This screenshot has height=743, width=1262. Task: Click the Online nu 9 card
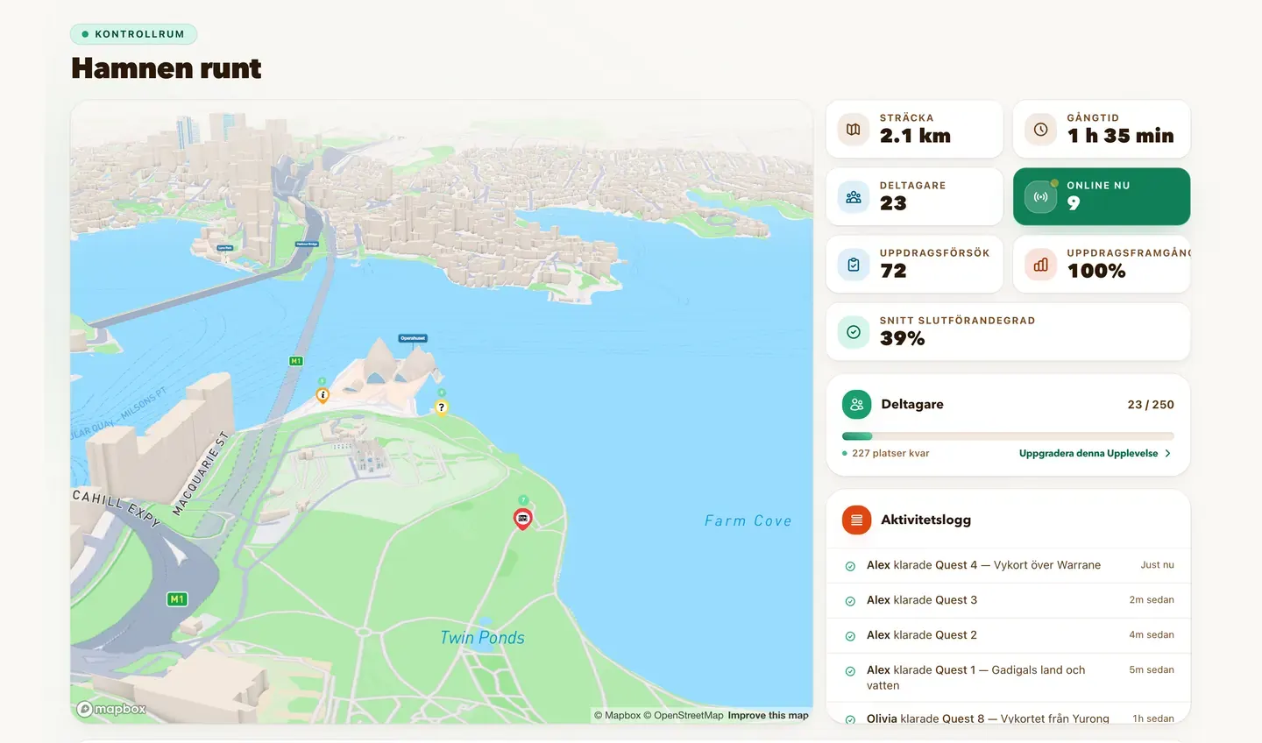1102,196
